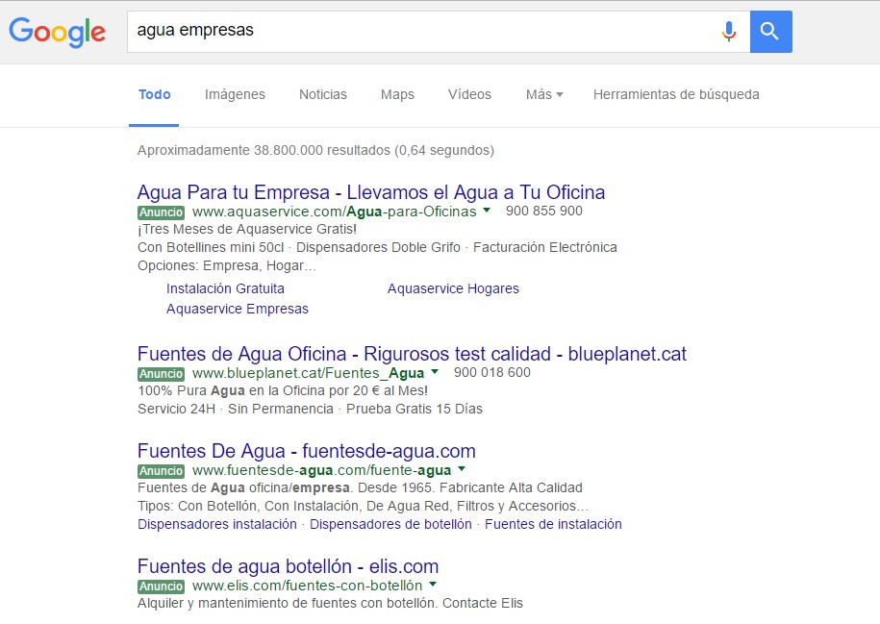Click '¡Tres Meses de Aquaservice Gratis!' text
The width and height of the screenshot is (880, 624).
coord(247,229)
